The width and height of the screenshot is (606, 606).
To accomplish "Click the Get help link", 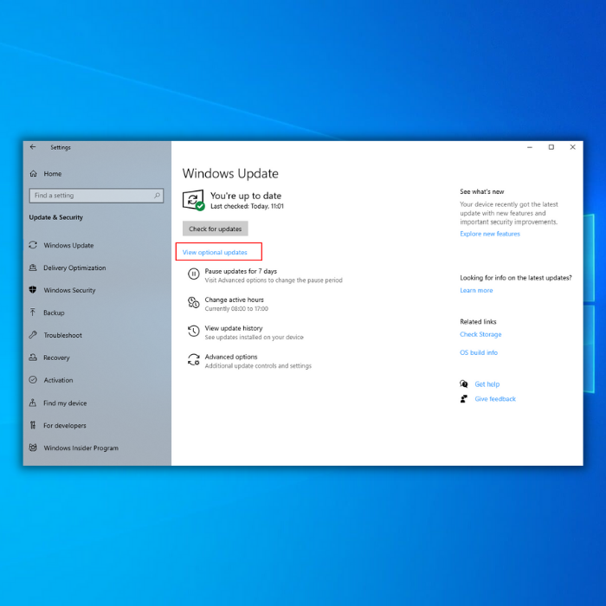I will tap(487, 384).
